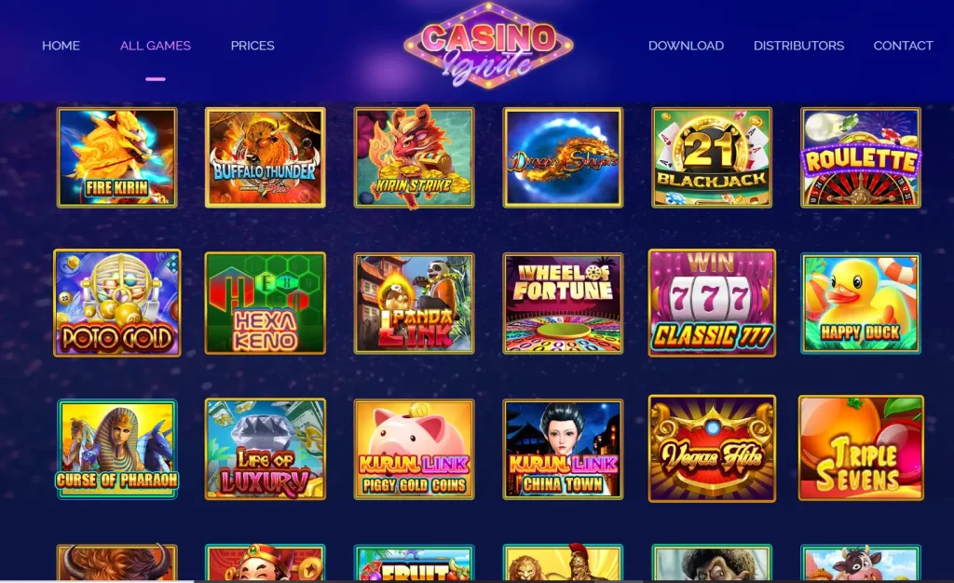
Task: Visit the Distributors page
Action: tap(798, 46)
